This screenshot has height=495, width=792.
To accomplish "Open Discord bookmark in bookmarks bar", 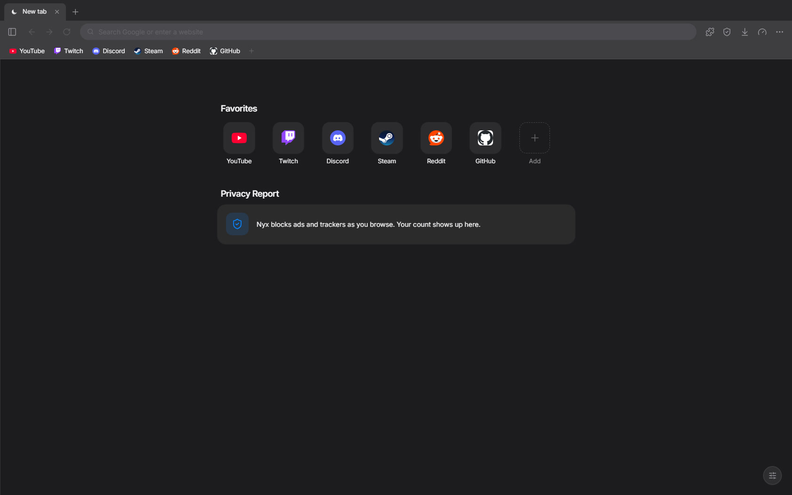I will pyautogui.click(x=109, y=51).
